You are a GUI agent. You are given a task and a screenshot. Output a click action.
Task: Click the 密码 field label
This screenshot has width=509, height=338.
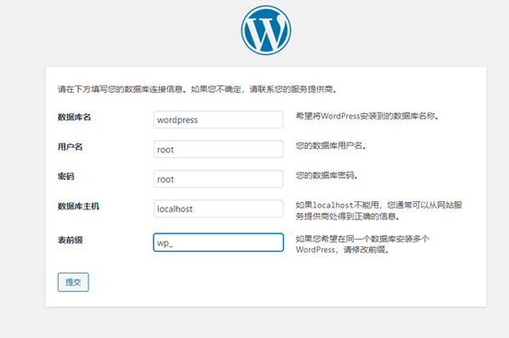(66, 176)
